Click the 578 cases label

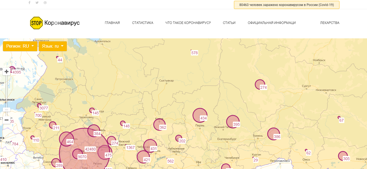pos(194,53)
